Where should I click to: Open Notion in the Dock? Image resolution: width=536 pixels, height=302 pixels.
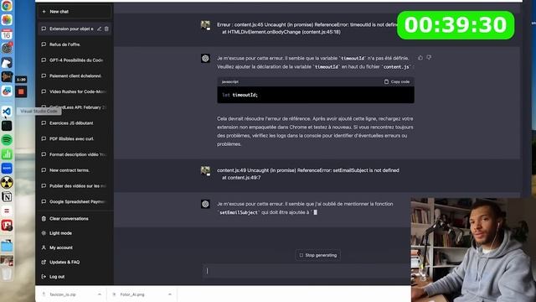coord(7,196)
